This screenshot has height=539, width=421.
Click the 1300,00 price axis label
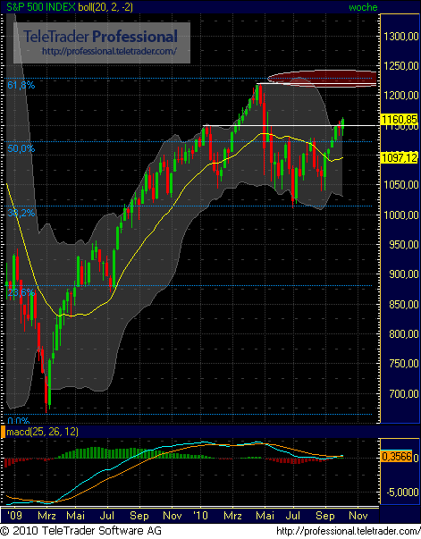point(401,37)
